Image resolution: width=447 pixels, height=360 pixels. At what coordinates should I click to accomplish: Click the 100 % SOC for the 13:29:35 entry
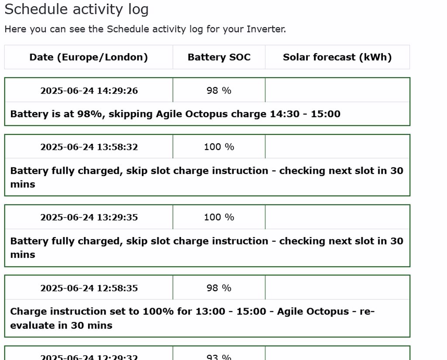tap(219, 217)
